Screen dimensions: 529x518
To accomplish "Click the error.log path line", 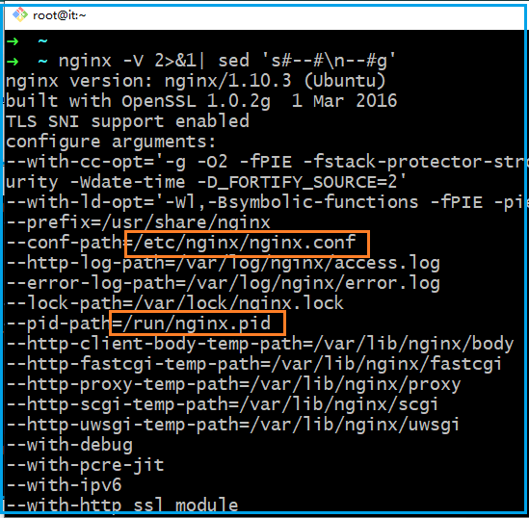I will coord(223,283).
